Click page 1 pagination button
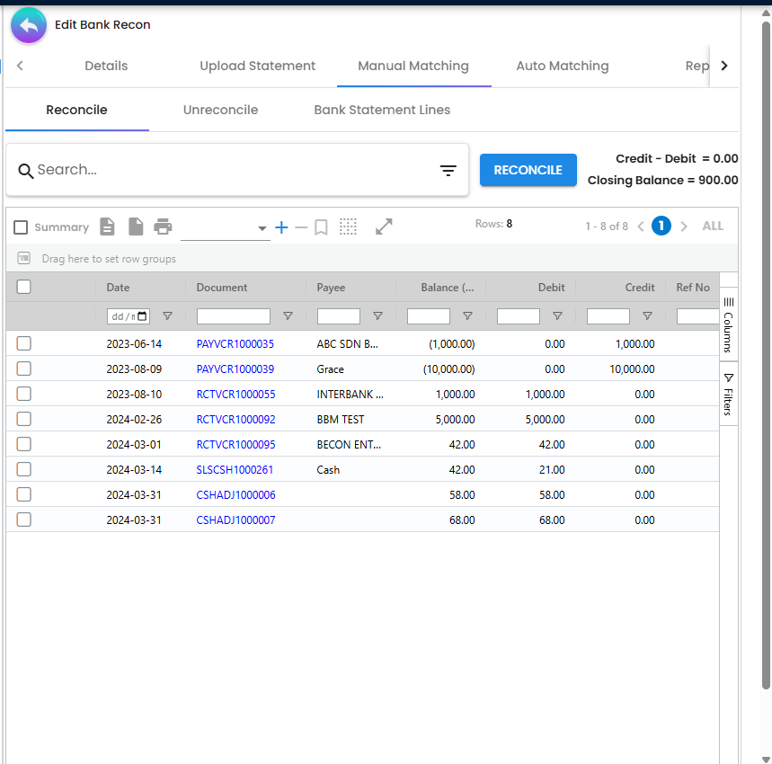This screenshot has width=772, height=764. click(661, 226)
